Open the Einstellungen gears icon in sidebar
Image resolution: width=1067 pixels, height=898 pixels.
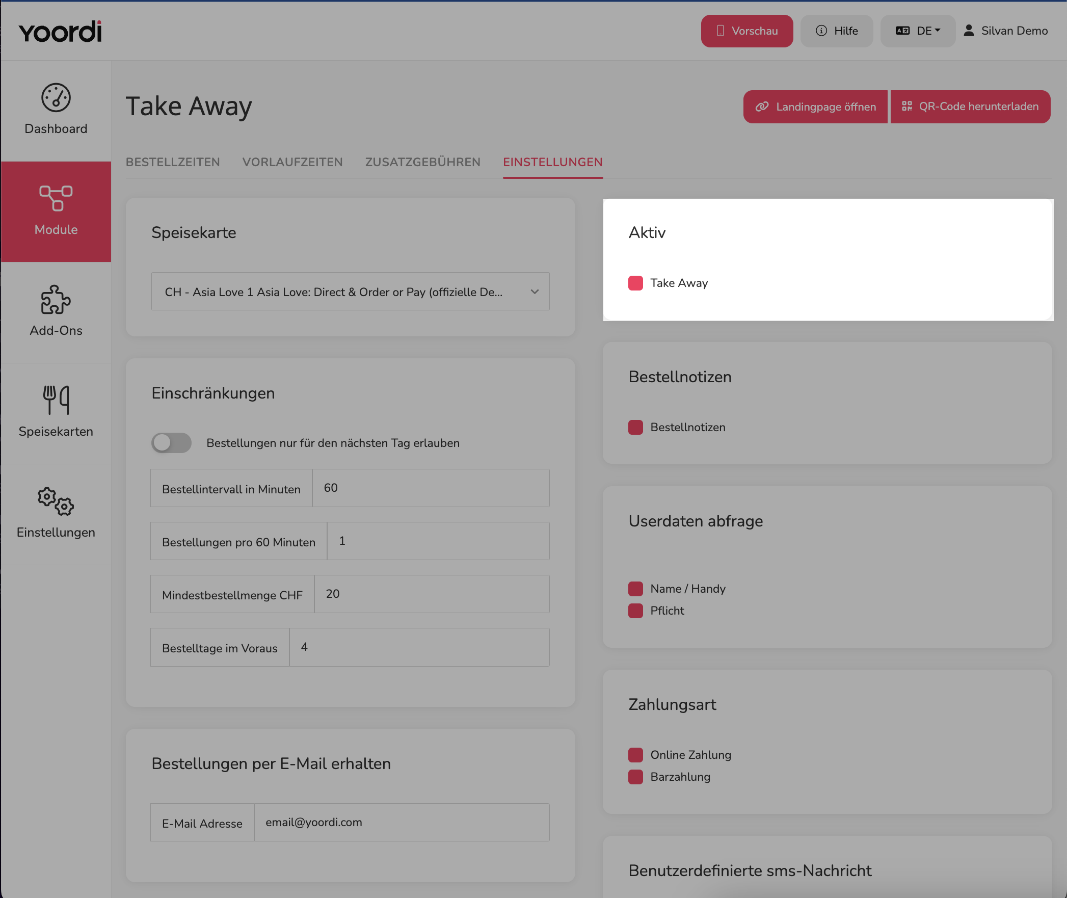point(56,501)
